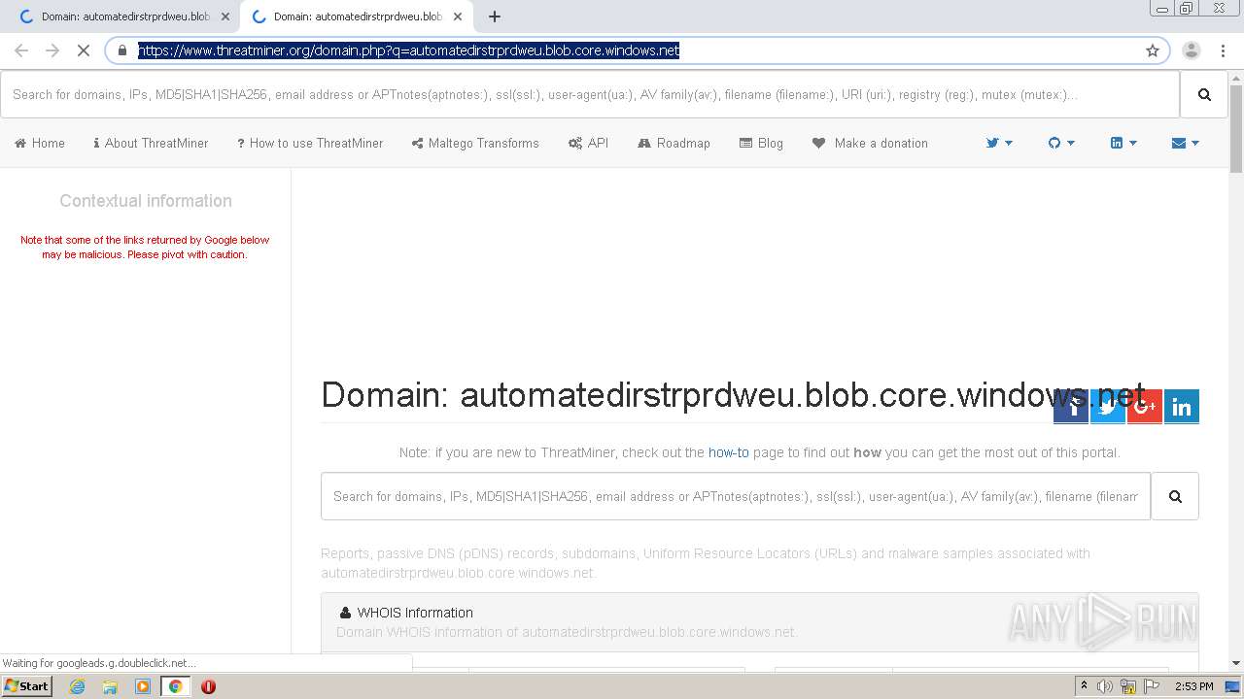Share page on Facebook
1244x699 pixels.
point(1071,407)
